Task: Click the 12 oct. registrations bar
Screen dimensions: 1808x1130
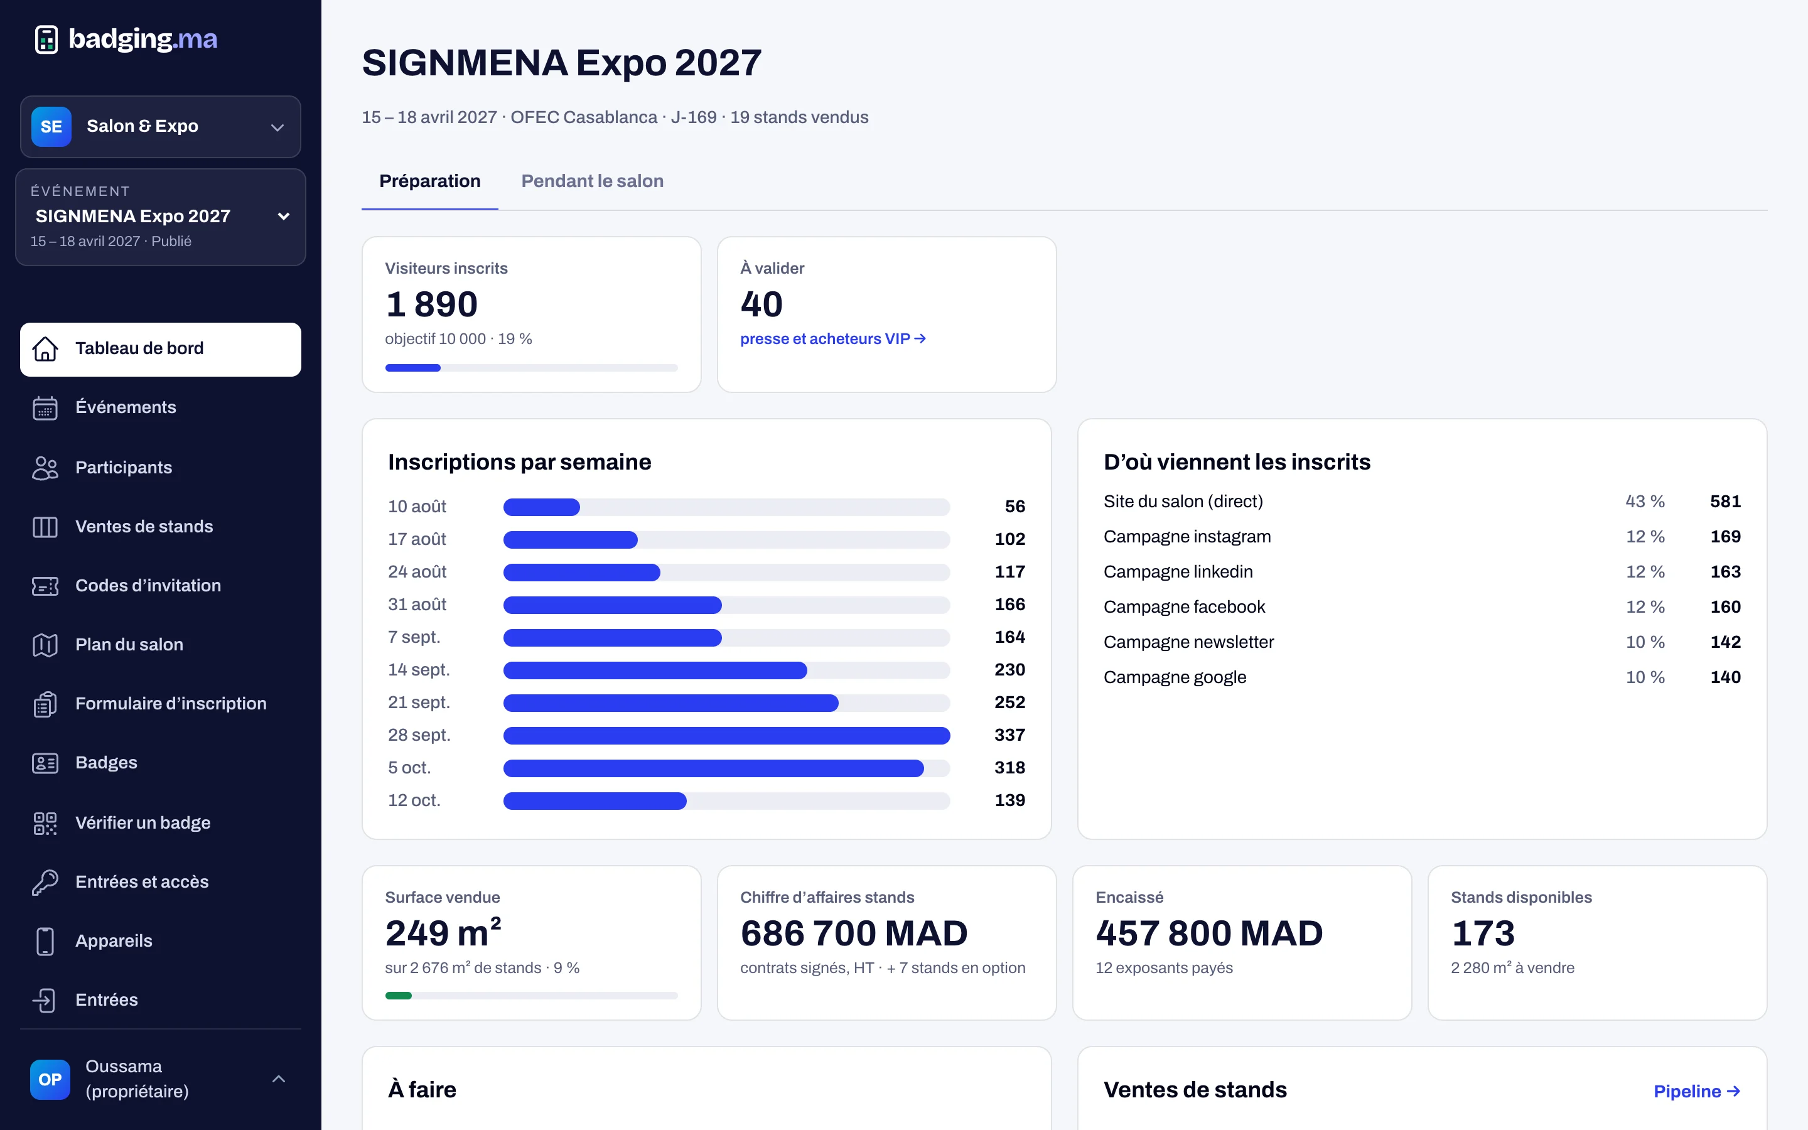Action: (x=726, y=801)
